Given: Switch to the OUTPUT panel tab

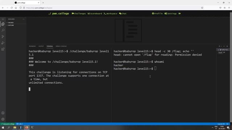Looking at the screenshot, I should click(x=41, y=46).
